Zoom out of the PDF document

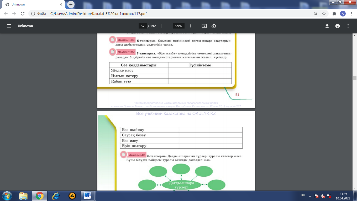[x=167, y=26]
